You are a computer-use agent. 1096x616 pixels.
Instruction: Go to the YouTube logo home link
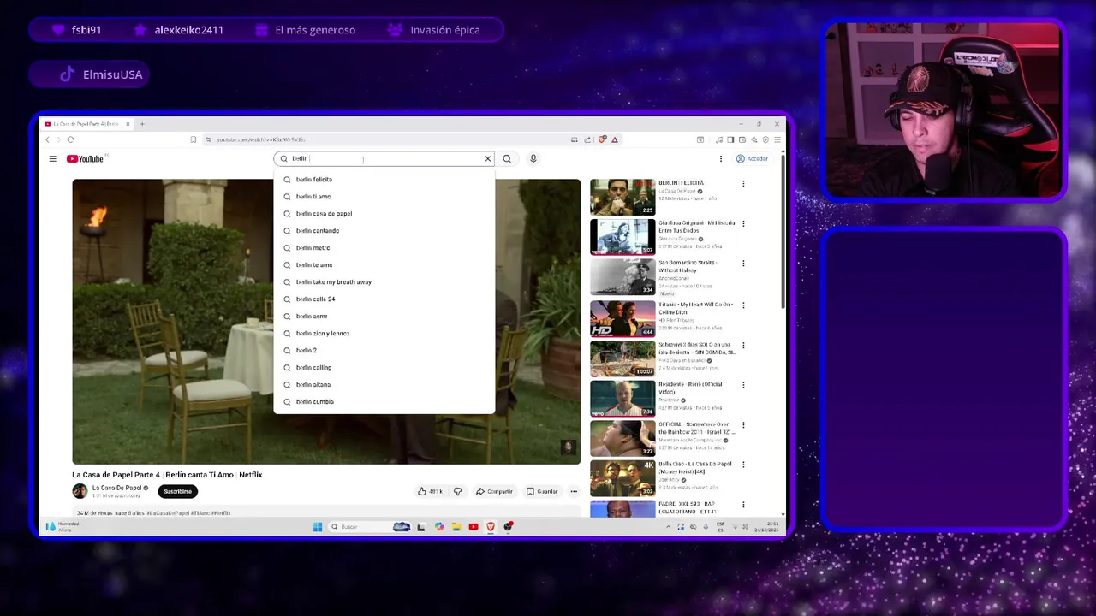pyautogui.click(x=85, y=158)
